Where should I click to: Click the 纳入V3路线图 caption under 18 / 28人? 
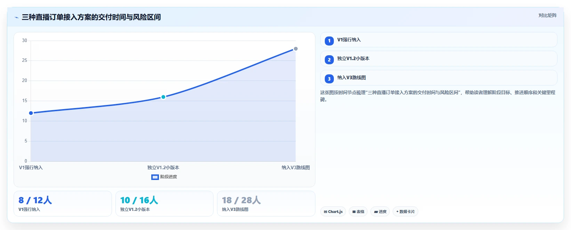[x=235, y=210]
